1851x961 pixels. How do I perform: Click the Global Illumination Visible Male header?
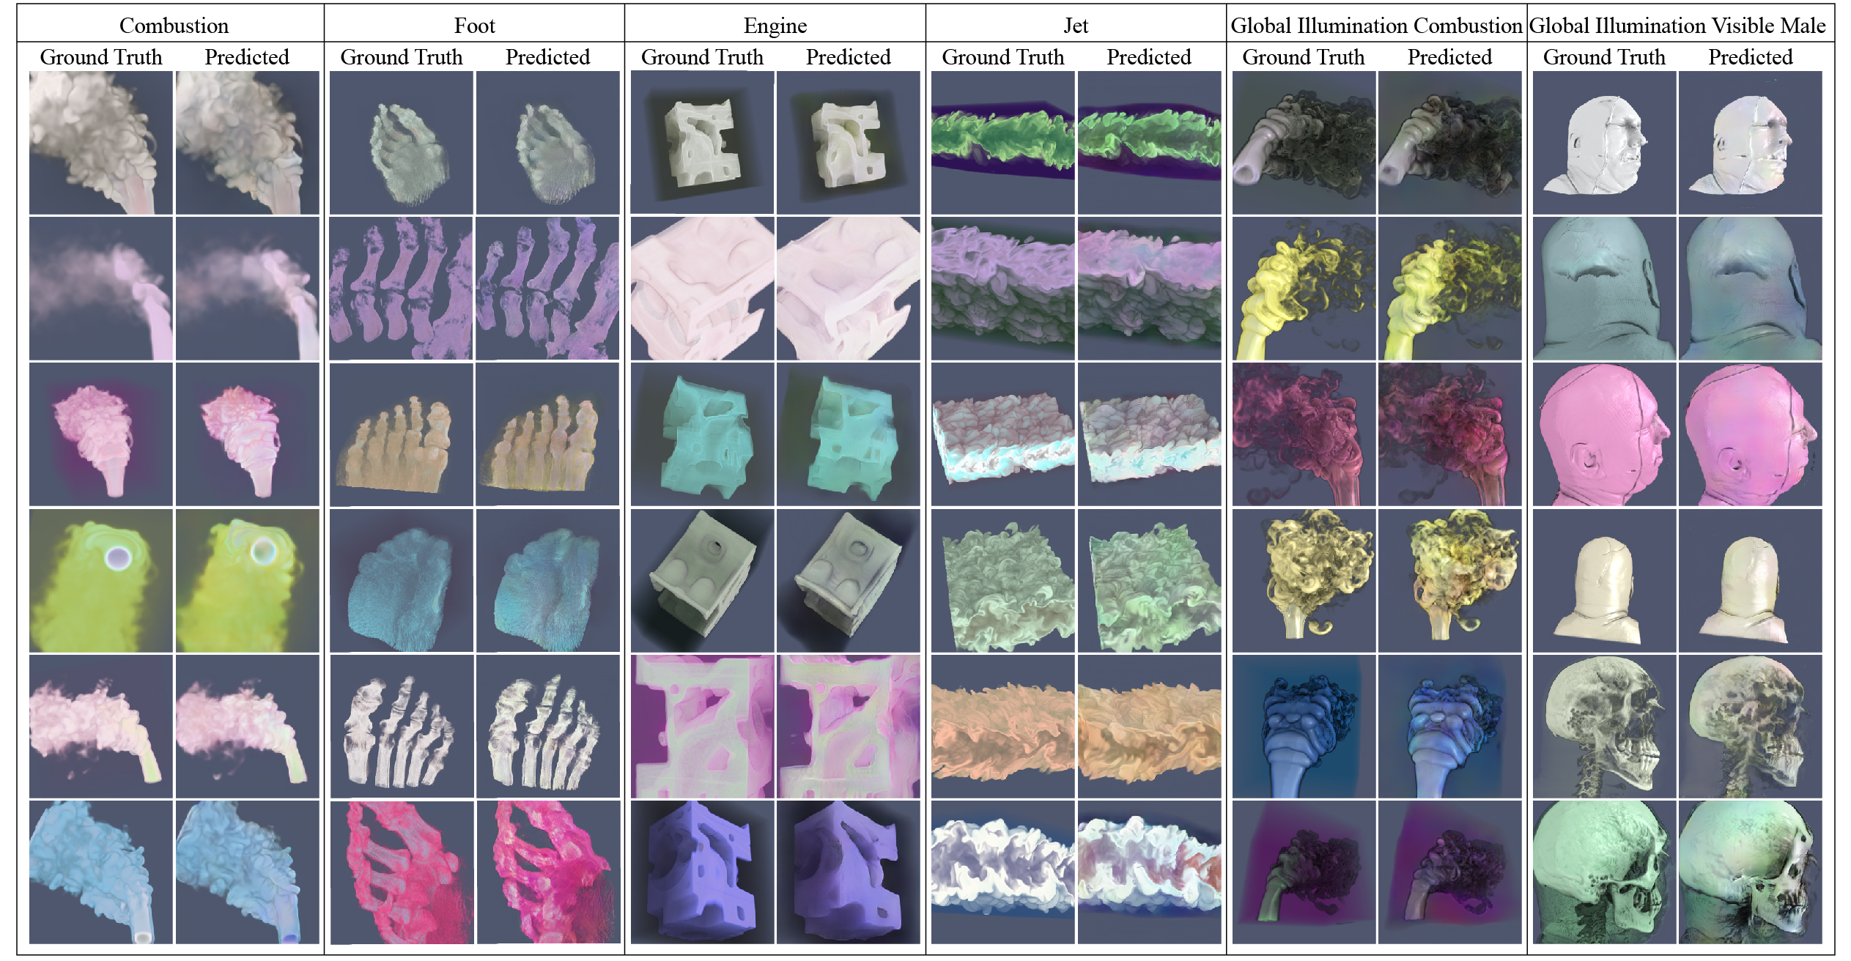tap(1677, 26)
